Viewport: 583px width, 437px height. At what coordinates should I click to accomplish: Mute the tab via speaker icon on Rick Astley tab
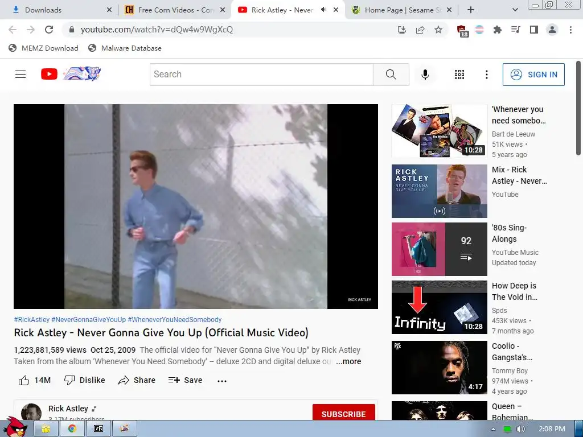[x=324, y=10]
